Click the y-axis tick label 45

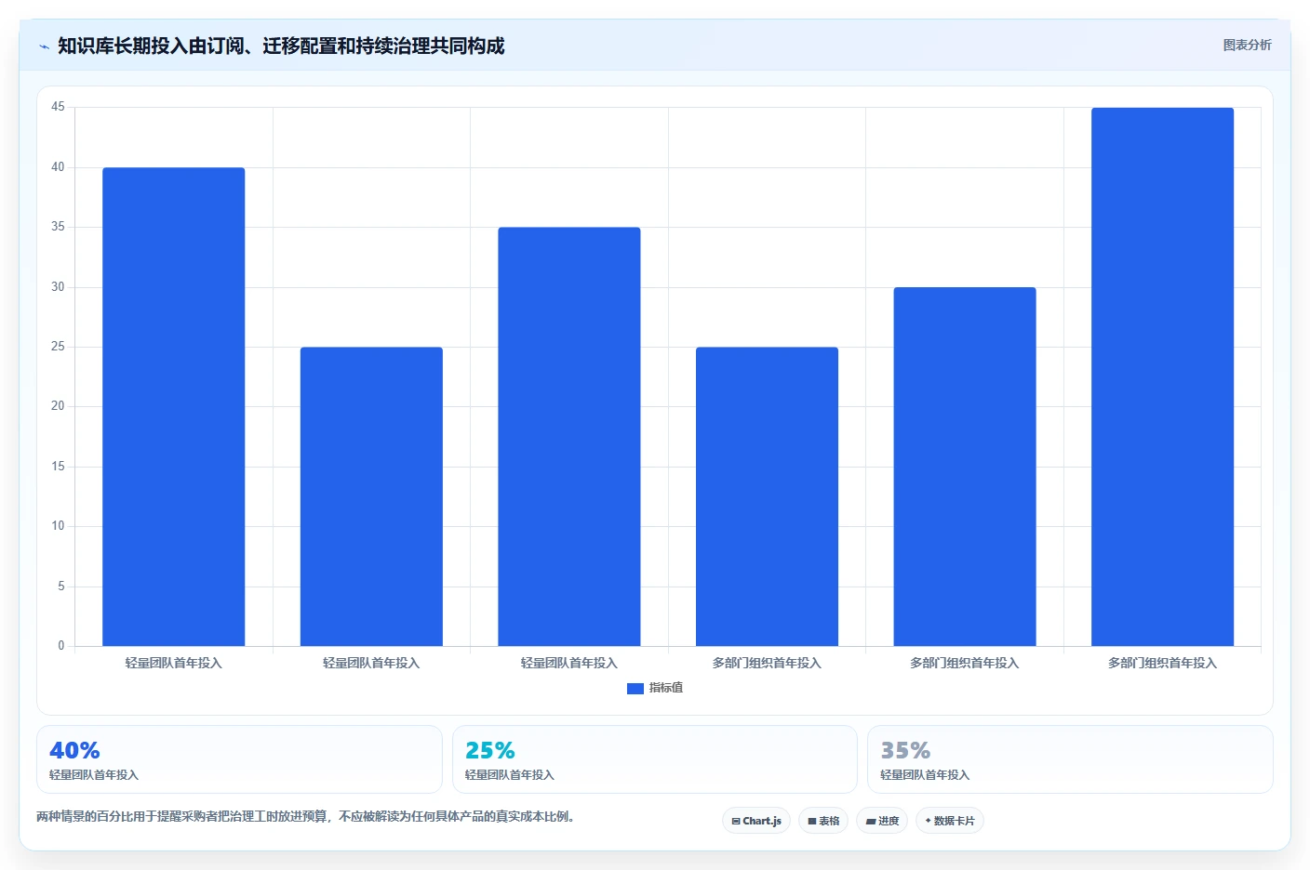(58, 107)
